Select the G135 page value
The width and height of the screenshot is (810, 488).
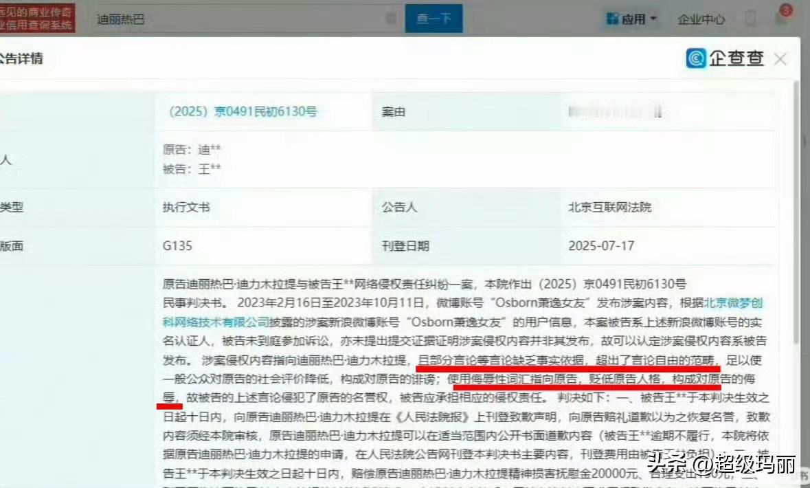(x=177, y=245)
